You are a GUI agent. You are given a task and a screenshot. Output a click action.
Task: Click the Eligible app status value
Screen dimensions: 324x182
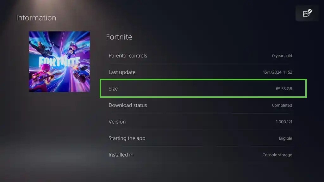pyautogui.click(x=286, y=138)
